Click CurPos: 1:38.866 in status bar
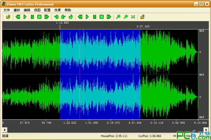The height and width of the screenshot is (140, 211). click(x=150, y=136)
